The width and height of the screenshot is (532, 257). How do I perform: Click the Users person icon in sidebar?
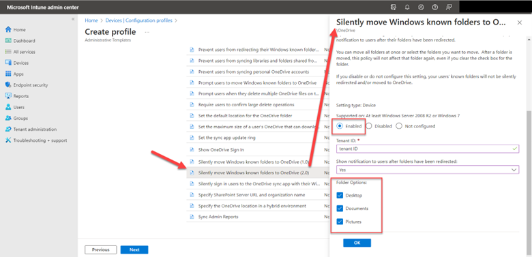(8, 107)
